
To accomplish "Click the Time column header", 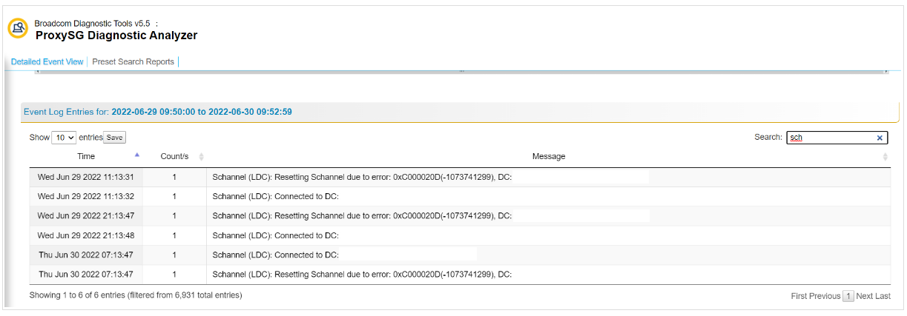I will pos(86,157).
